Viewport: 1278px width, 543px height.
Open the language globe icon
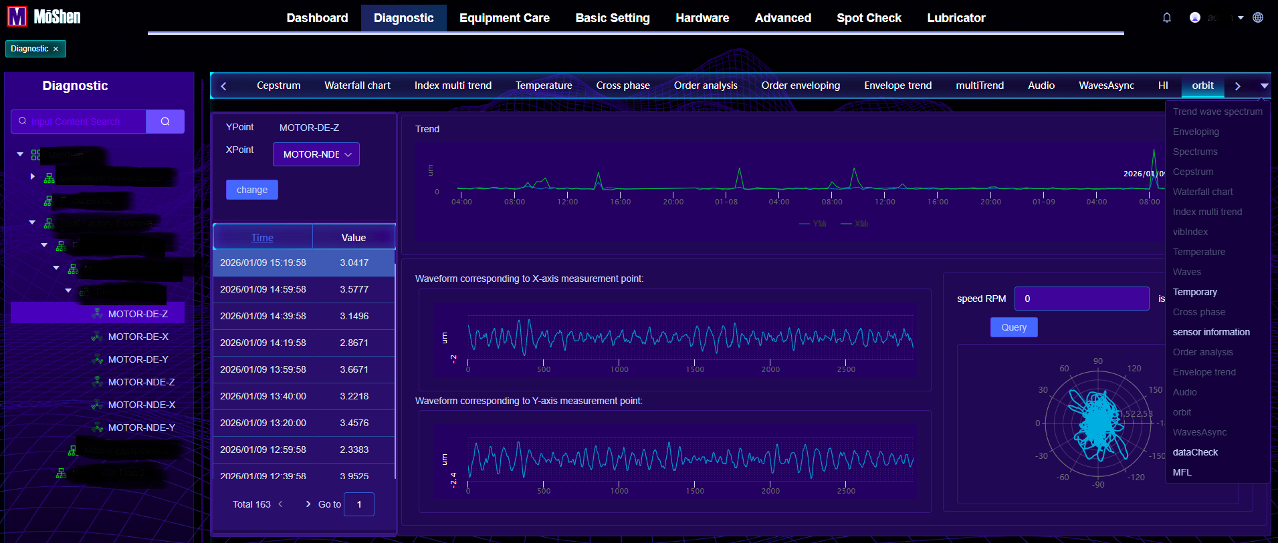pos(1258,18)
